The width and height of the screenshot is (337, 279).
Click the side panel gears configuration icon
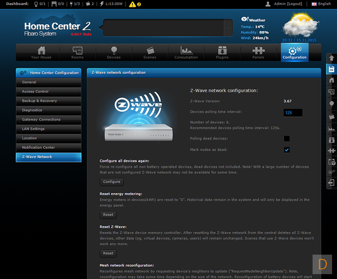point(332,172)
